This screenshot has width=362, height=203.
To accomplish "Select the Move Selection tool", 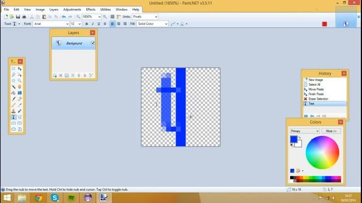I will pyautogui.click(x=20, y=74).
